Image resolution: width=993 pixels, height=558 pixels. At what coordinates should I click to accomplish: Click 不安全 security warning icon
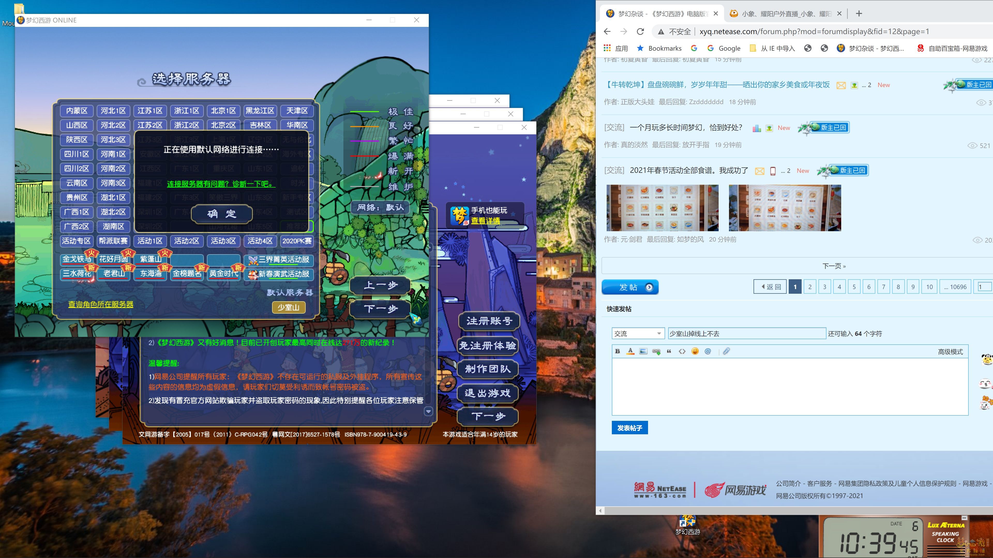[661, 32]
